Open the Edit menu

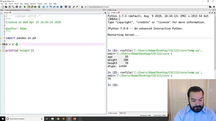pos(6,4)
